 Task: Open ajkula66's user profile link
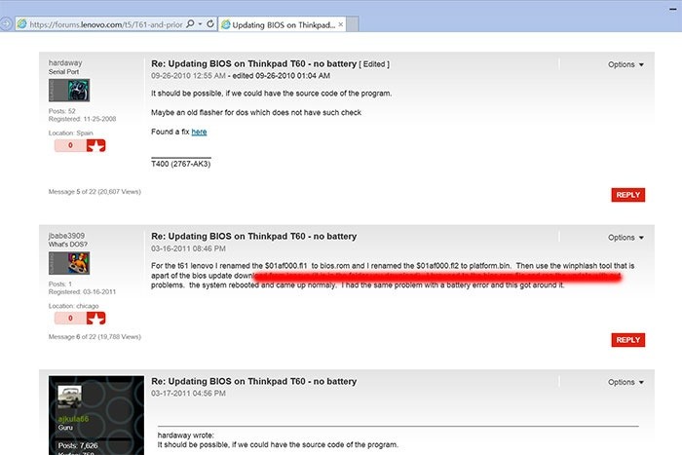pos(73,419)
